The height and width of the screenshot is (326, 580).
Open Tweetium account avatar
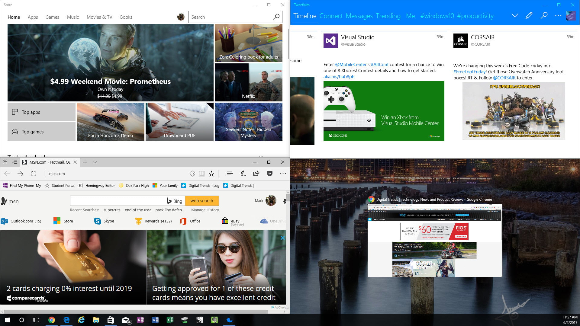pyautogui.click(x=571, y=16)
